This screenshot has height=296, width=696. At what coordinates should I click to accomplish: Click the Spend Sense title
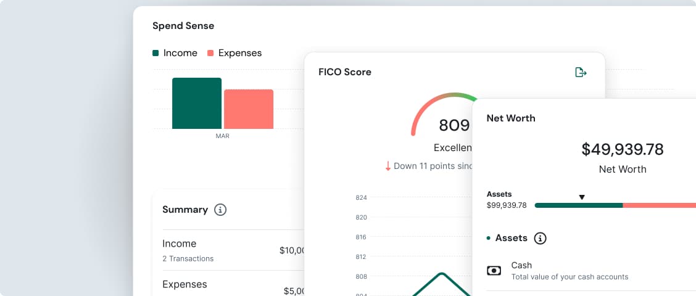tap(183, 26)
